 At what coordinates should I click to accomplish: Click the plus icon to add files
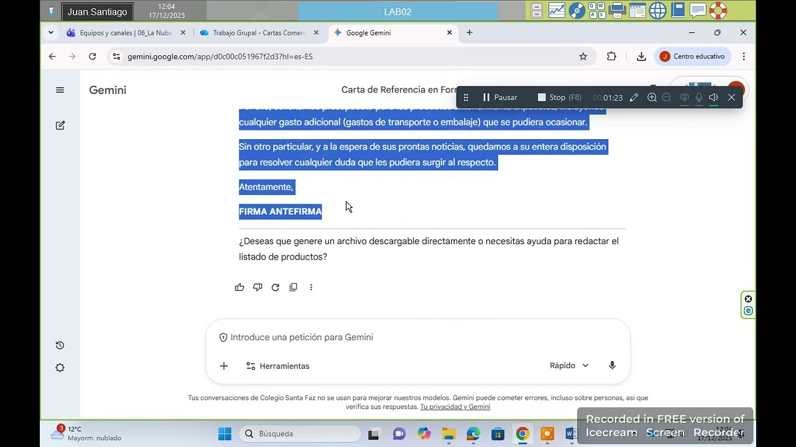tap(224, 366)
